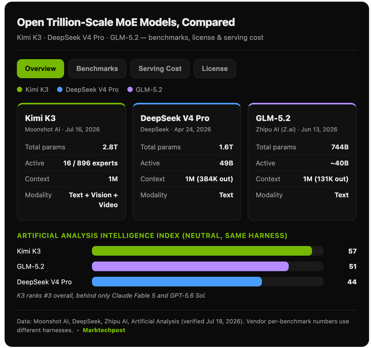This screenshot has height=348, width=371.
Task: Click the DeepSeek V4 Pro bar chart label
Action: (x=44, y=282)
